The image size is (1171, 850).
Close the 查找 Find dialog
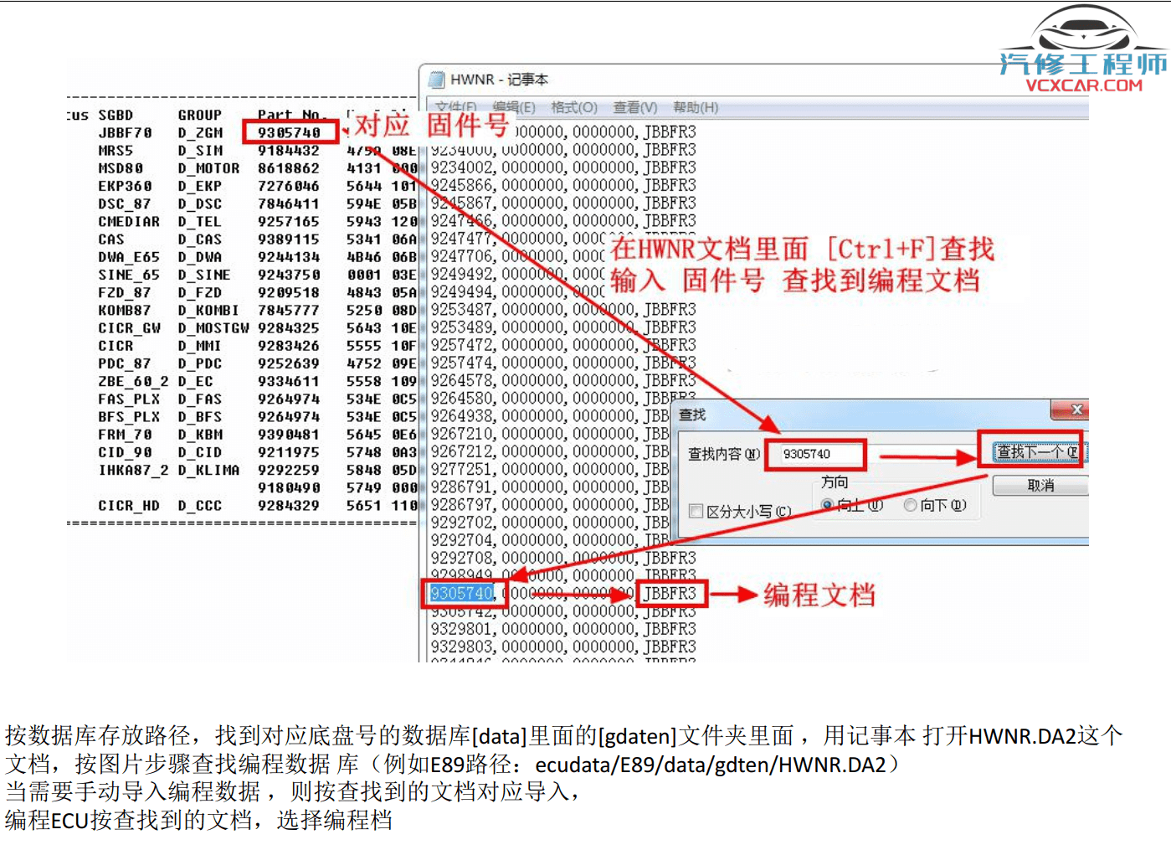pyautogui.click(x=1076, y=410)
